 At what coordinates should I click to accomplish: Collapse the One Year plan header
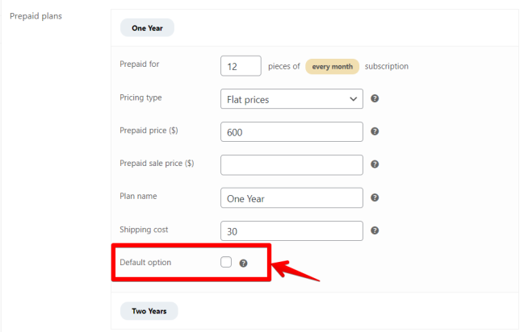pos(147,28)
